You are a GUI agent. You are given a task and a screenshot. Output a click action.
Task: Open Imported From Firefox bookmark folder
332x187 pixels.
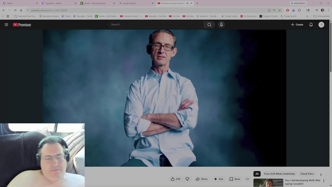click(x=25, y=16)
